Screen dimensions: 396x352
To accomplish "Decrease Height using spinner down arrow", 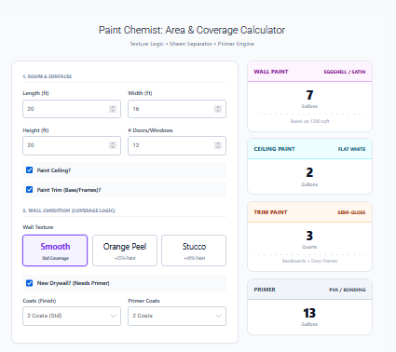I will (x=113, y=147).
